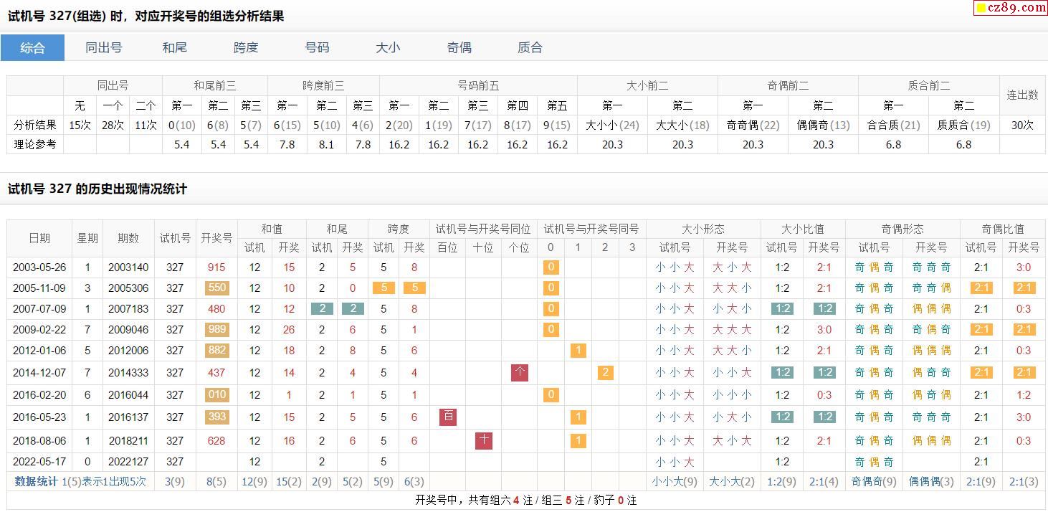Click highlighted draw number 010
The height and width of the screenshot is (512, 1048).
point(216,394)
